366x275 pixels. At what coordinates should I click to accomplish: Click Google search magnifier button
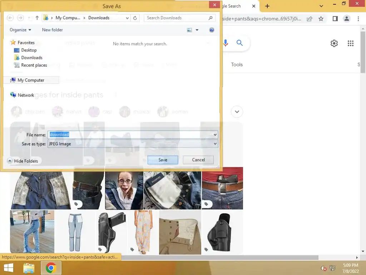point(239,43)
